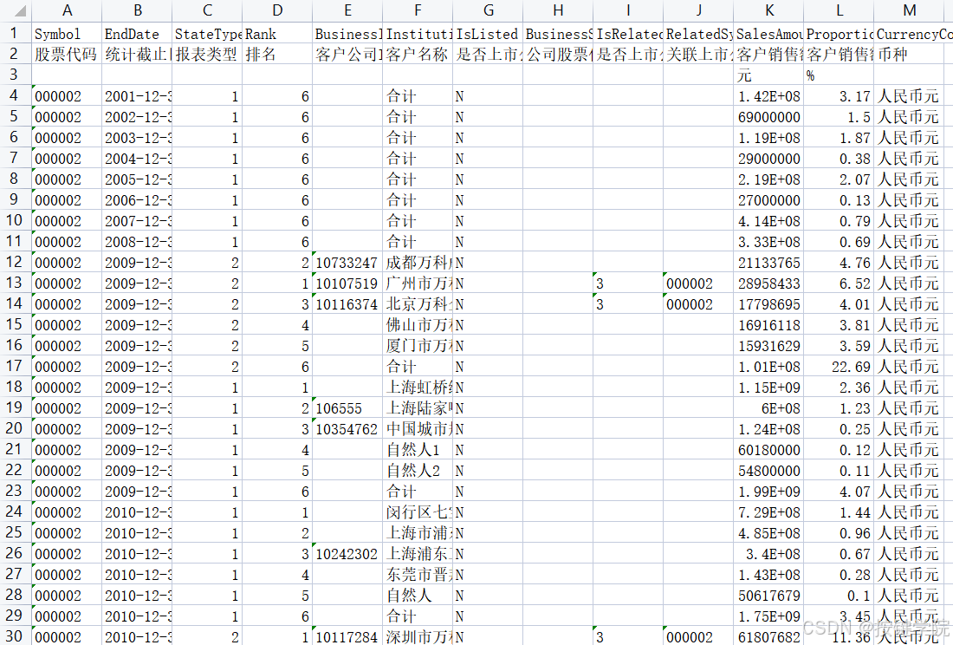This screenshot has height=645, width=953.
Task: Select the 2008-12-3 date cell
Action: click(137, 241)
